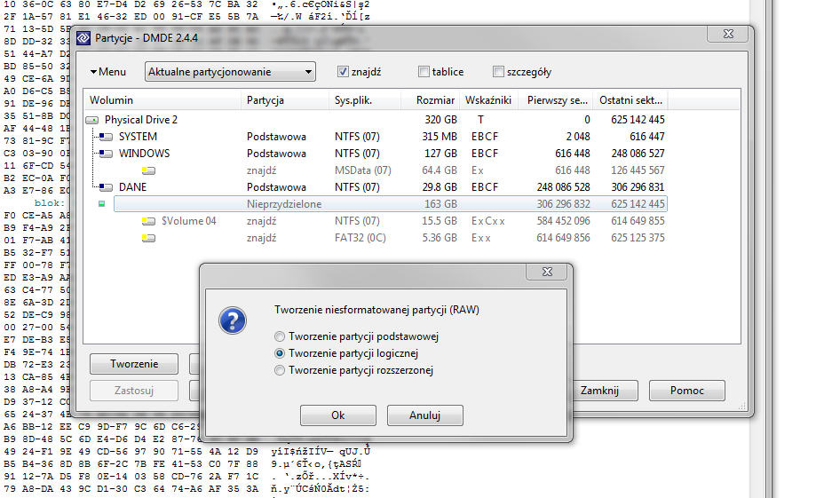Click the '64.4 GB' size value

440,170
